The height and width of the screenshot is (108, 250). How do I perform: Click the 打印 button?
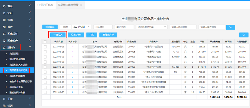[x=92, y=35]
